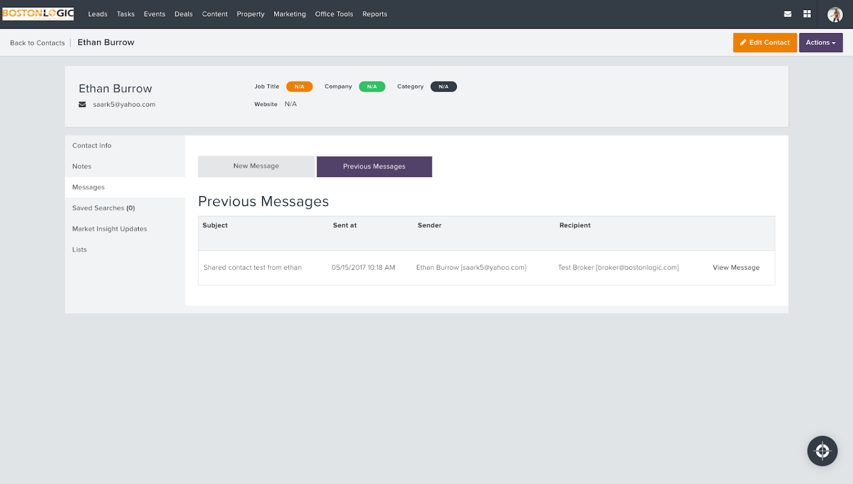Open Notes in sidebar
853x484 pixels.
(125, 166)
